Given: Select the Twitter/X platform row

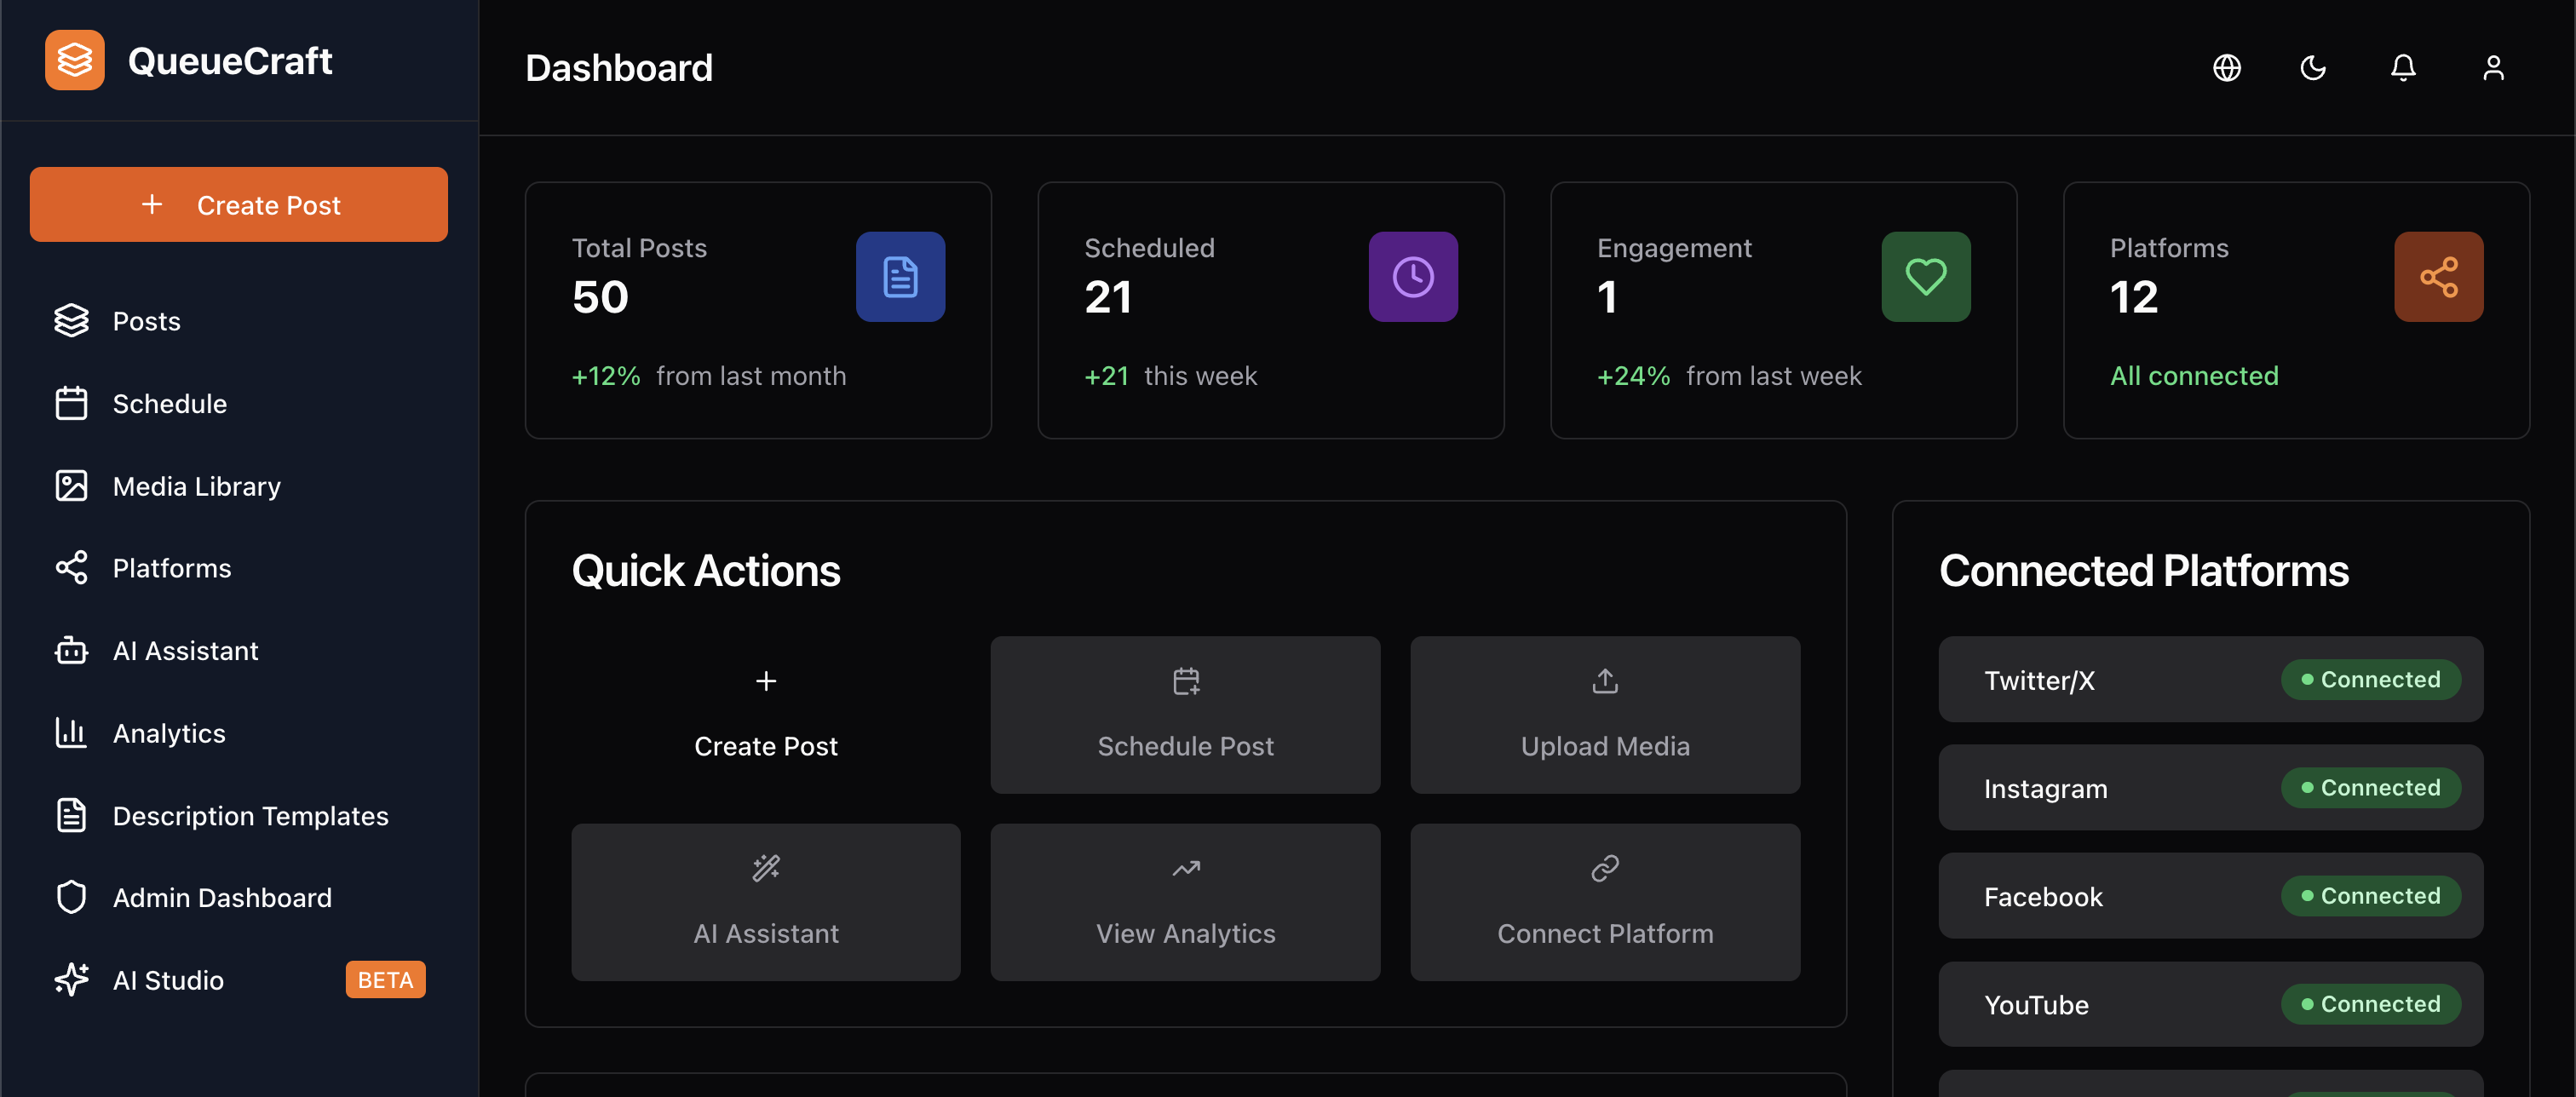Looking at the screenshot, I should coord(2211,680).
